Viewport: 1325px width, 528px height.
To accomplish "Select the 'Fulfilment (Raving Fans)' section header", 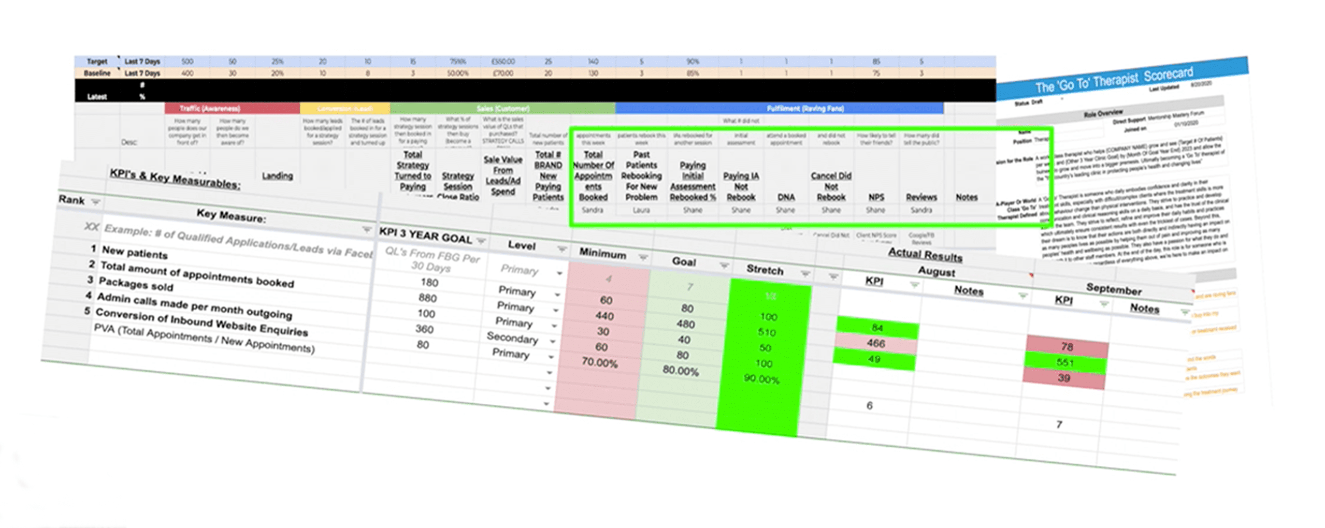I will coord(779,108).
